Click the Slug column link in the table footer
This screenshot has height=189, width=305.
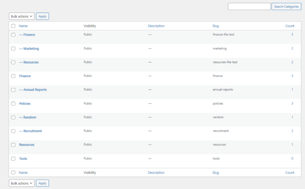(215, 173)
